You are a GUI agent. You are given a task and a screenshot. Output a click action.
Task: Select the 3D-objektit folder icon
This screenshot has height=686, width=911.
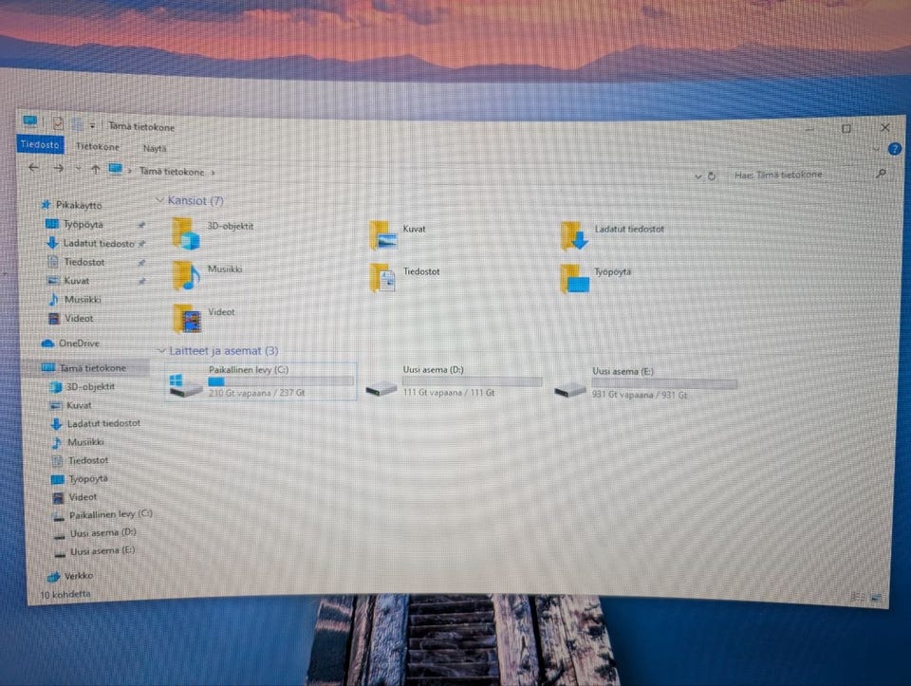(186, 233)
